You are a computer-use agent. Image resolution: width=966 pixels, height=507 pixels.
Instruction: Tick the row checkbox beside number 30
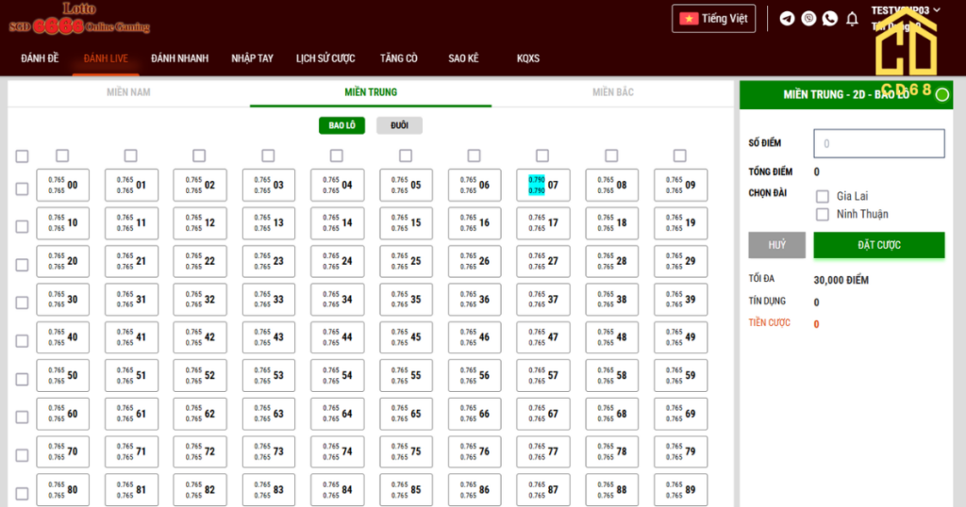pyautogui.click(x=23, y=303)
